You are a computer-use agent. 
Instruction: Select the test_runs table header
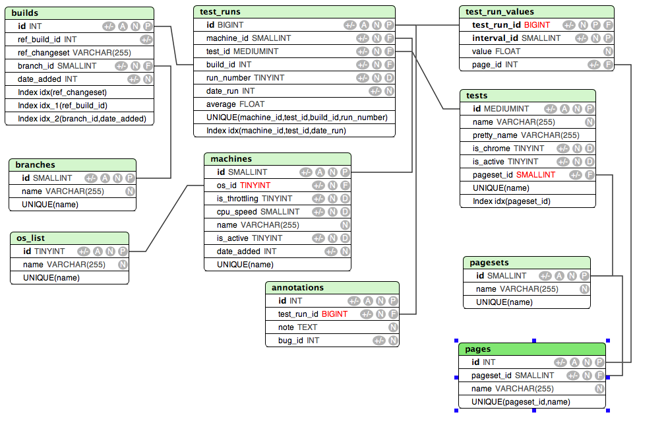pyautogui.click(x=294, y=11)
